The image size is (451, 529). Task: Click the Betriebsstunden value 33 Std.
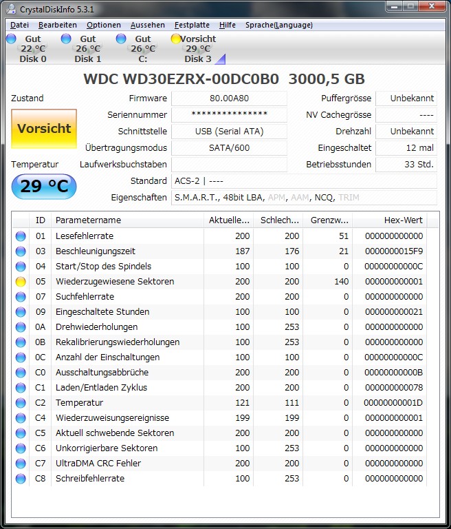[406, 165]
